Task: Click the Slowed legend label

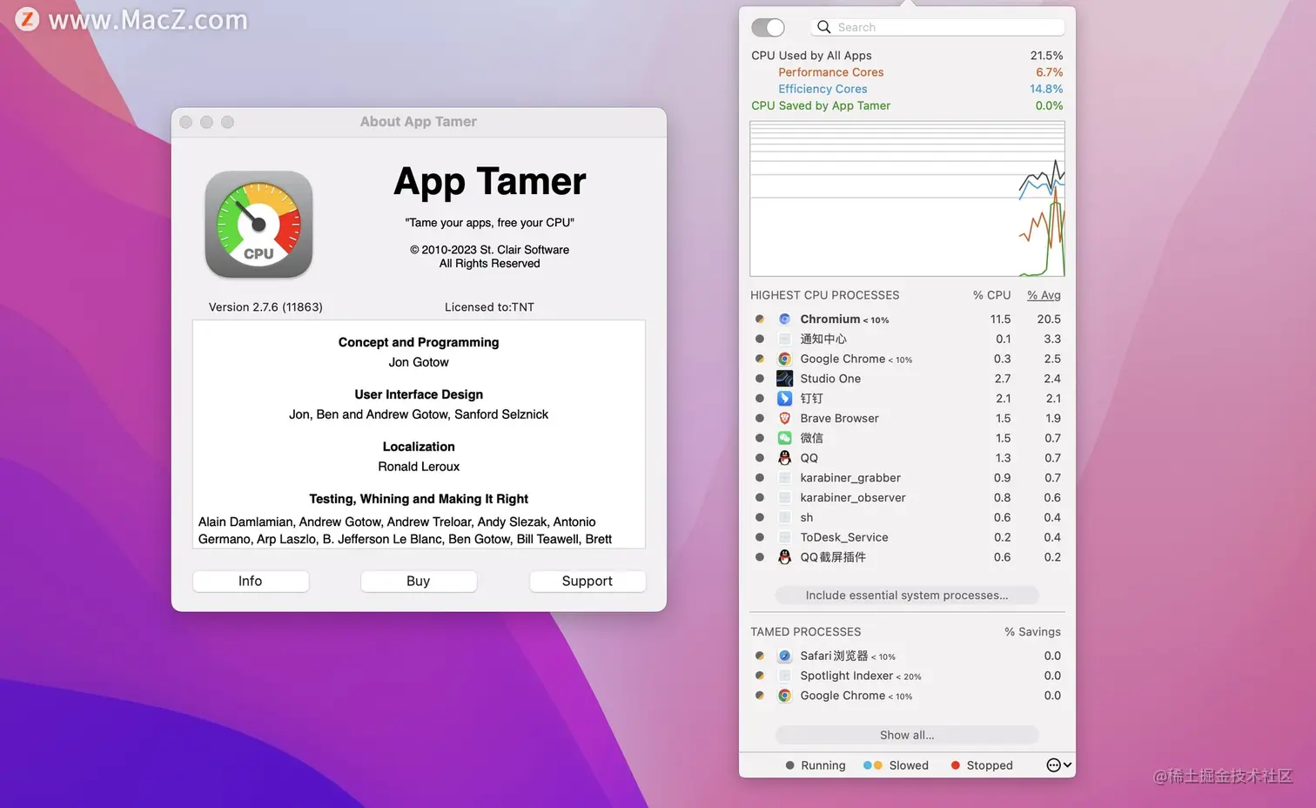Action: [x=909, y=765]
